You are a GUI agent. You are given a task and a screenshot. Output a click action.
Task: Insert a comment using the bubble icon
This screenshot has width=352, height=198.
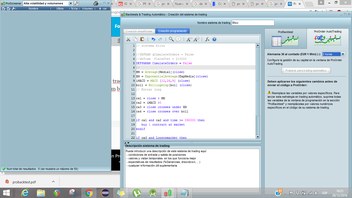coord(178,39)
